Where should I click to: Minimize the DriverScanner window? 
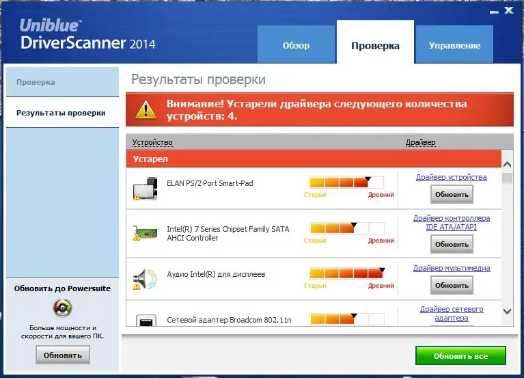(x=494, y=12)
